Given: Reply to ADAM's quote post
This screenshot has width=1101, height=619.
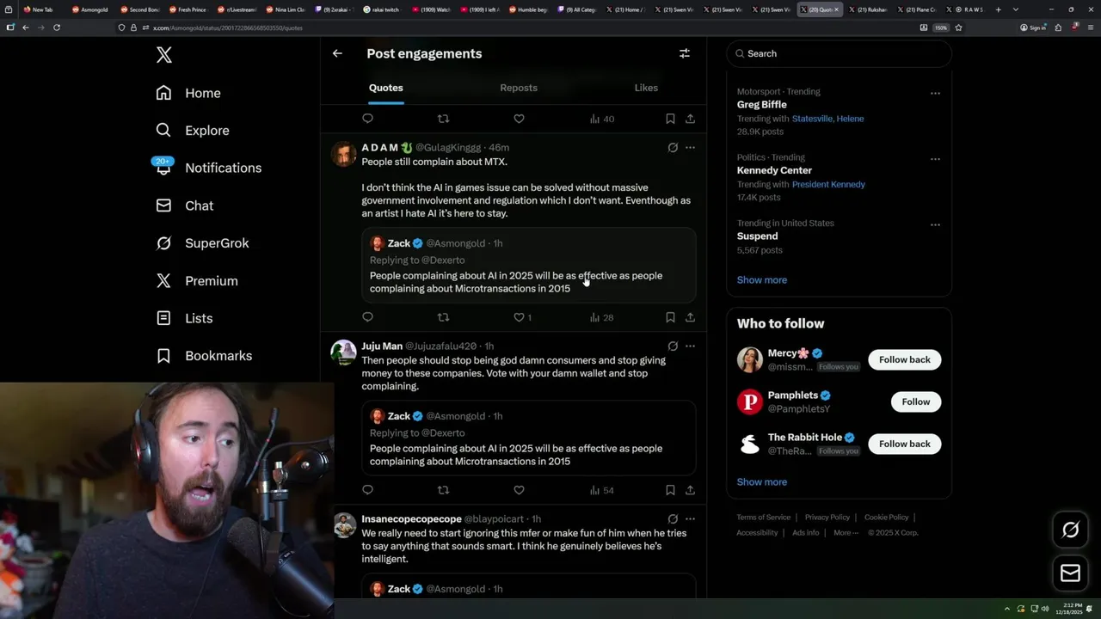Looking at the screenshot, I should coord(368,317).
